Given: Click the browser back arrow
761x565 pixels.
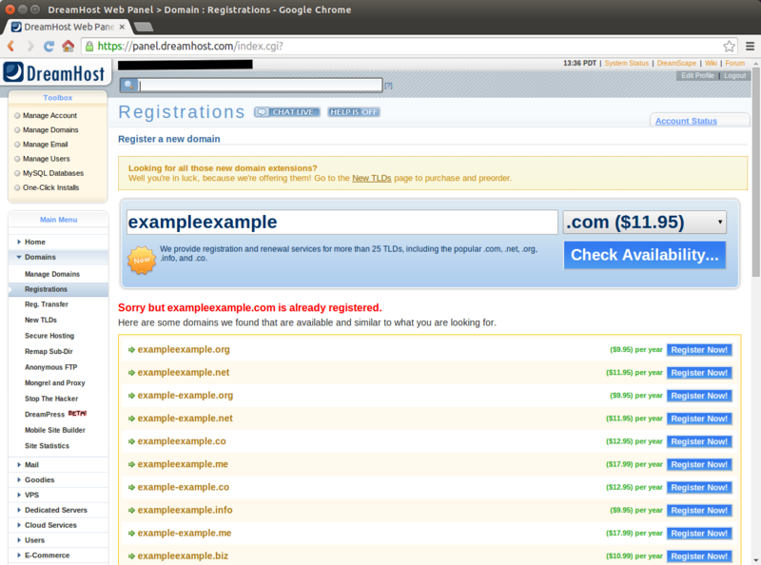Looking at the screenshot, I should [10, 46].
